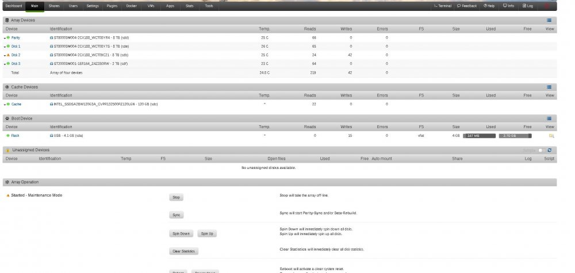The width and height of the screenshot is (575, 273).
Task: Click the Flash green status indicator
Action: pos(8,136)
